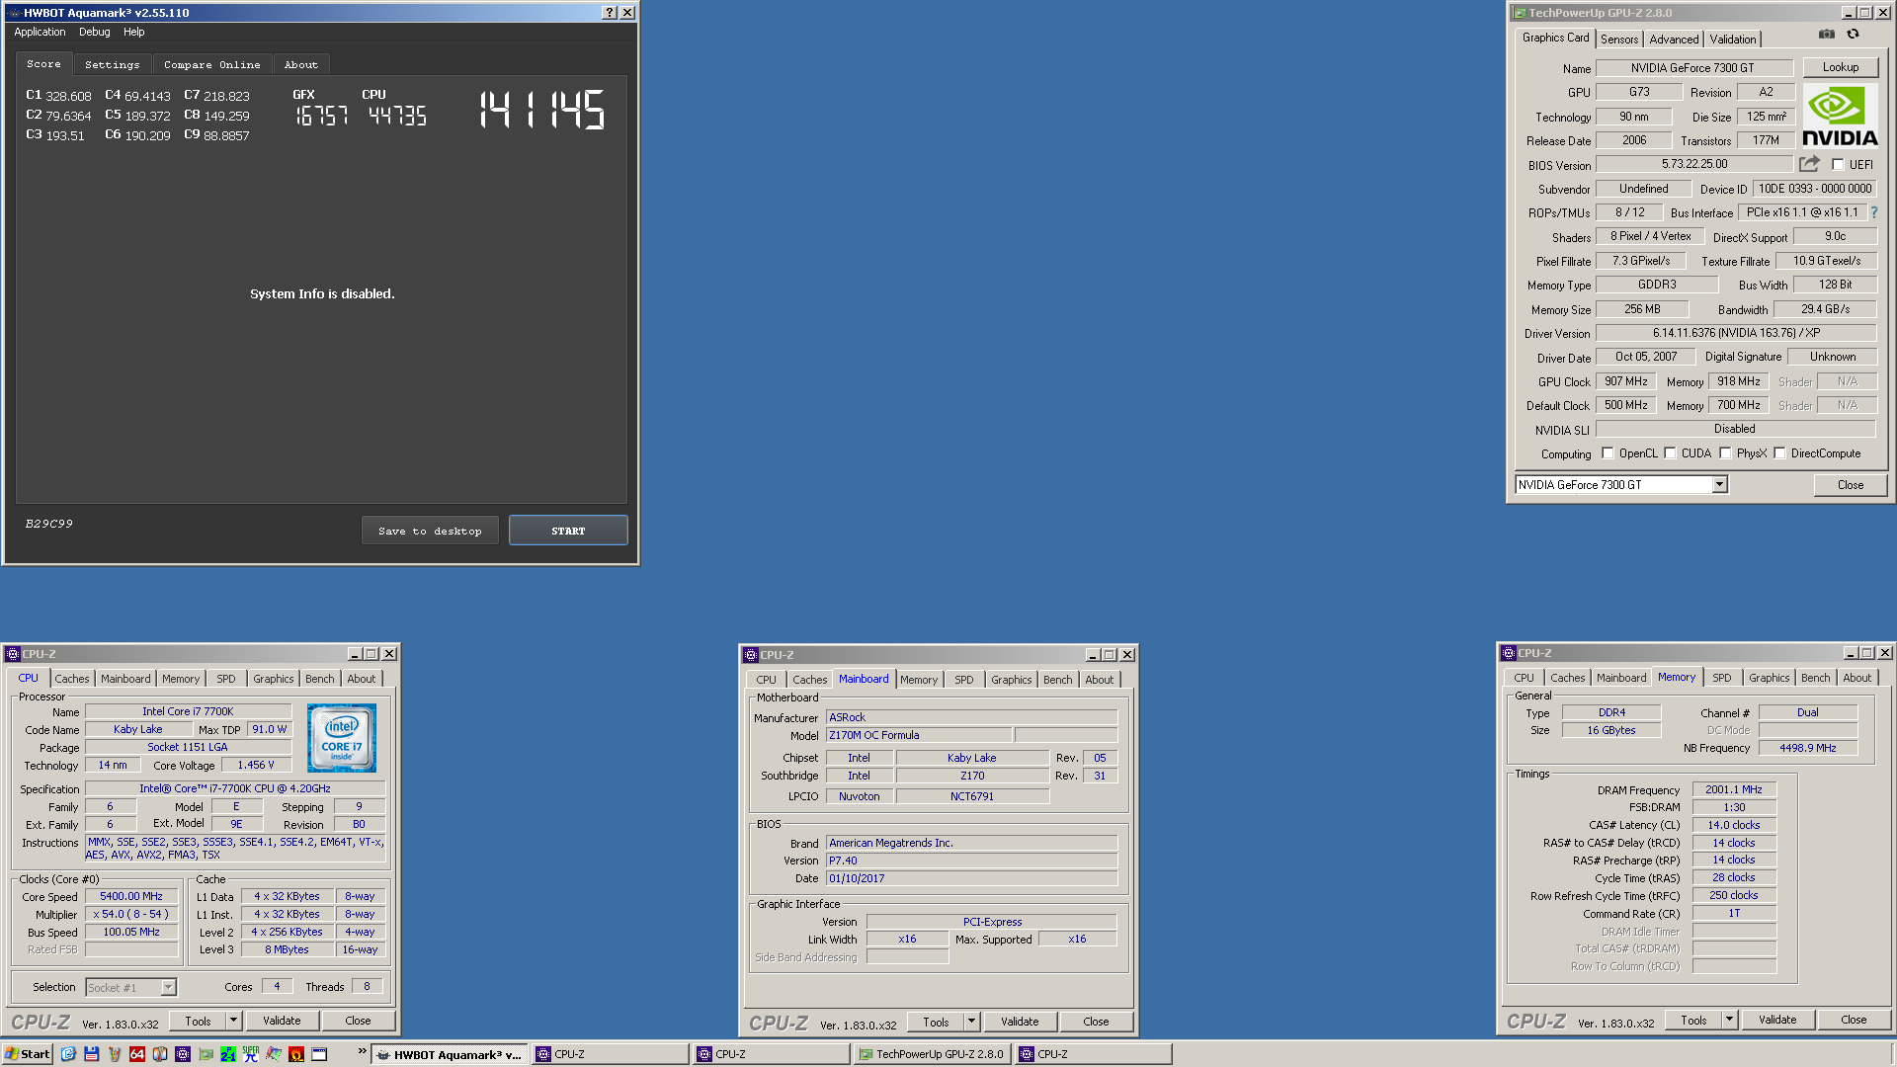Expand Tools dropdown arrow in CPU-Z CPU window

tap(233, 1021)
